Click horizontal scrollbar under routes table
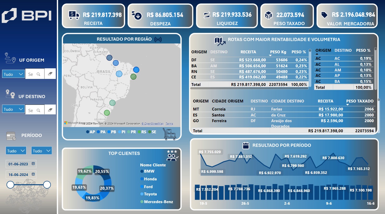This screenshot has width=385, height=214. tap(249, 88)
